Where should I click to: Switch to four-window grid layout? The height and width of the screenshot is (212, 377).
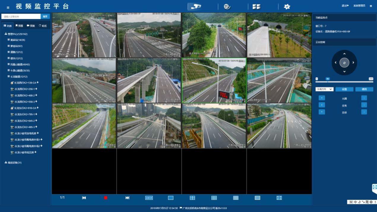click(192, 198)
